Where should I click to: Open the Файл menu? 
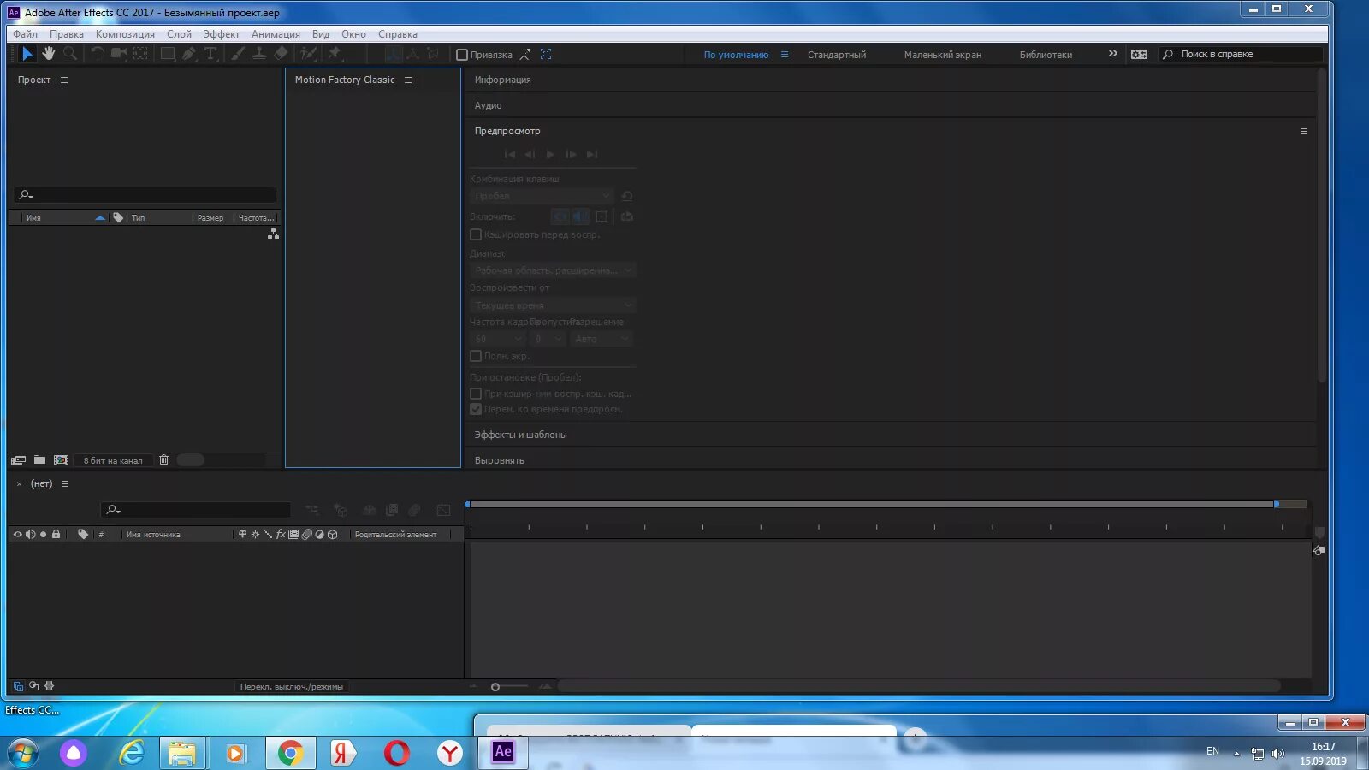[25, 34]
